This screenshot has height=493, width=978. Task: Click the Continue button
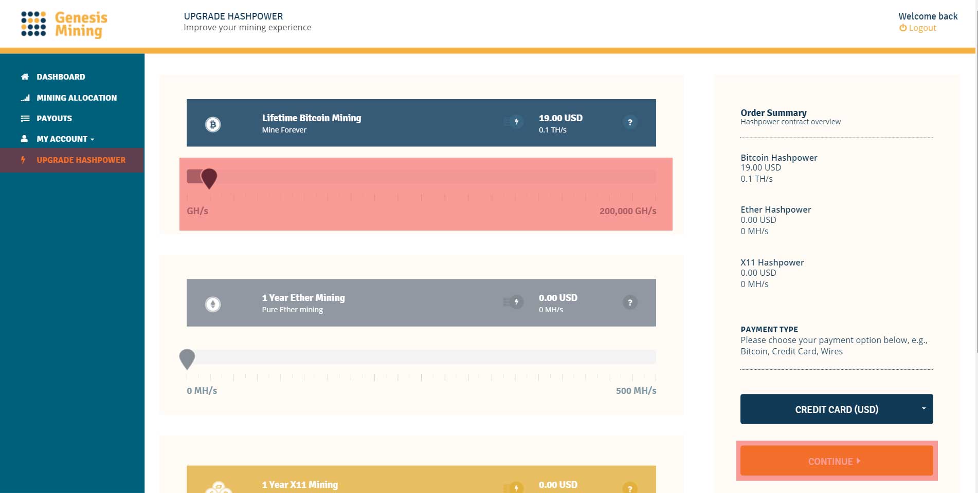pyautogui.click(x=837, y=461)
